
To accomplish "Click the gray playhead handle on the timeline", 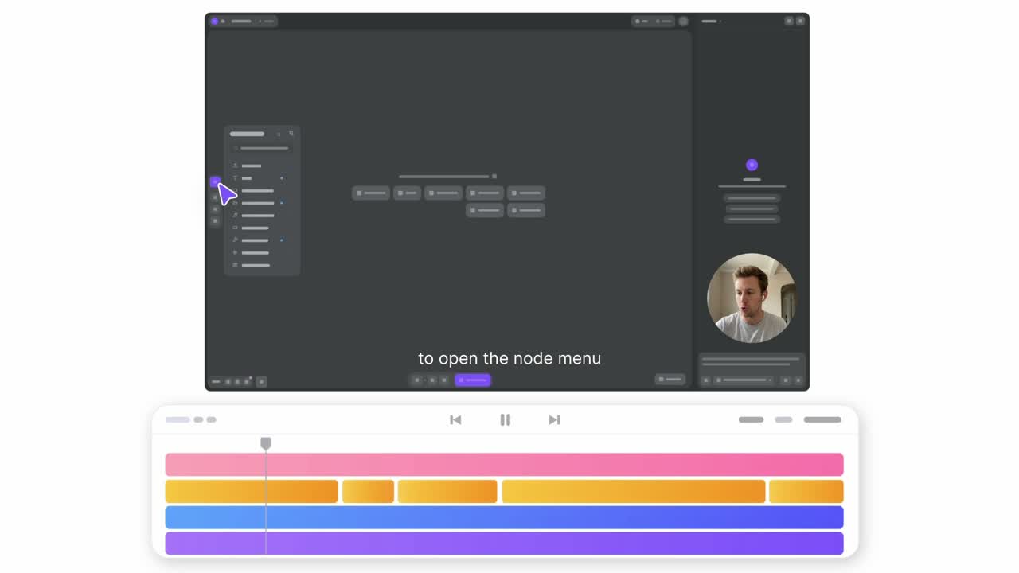I will tap(266, 443).
